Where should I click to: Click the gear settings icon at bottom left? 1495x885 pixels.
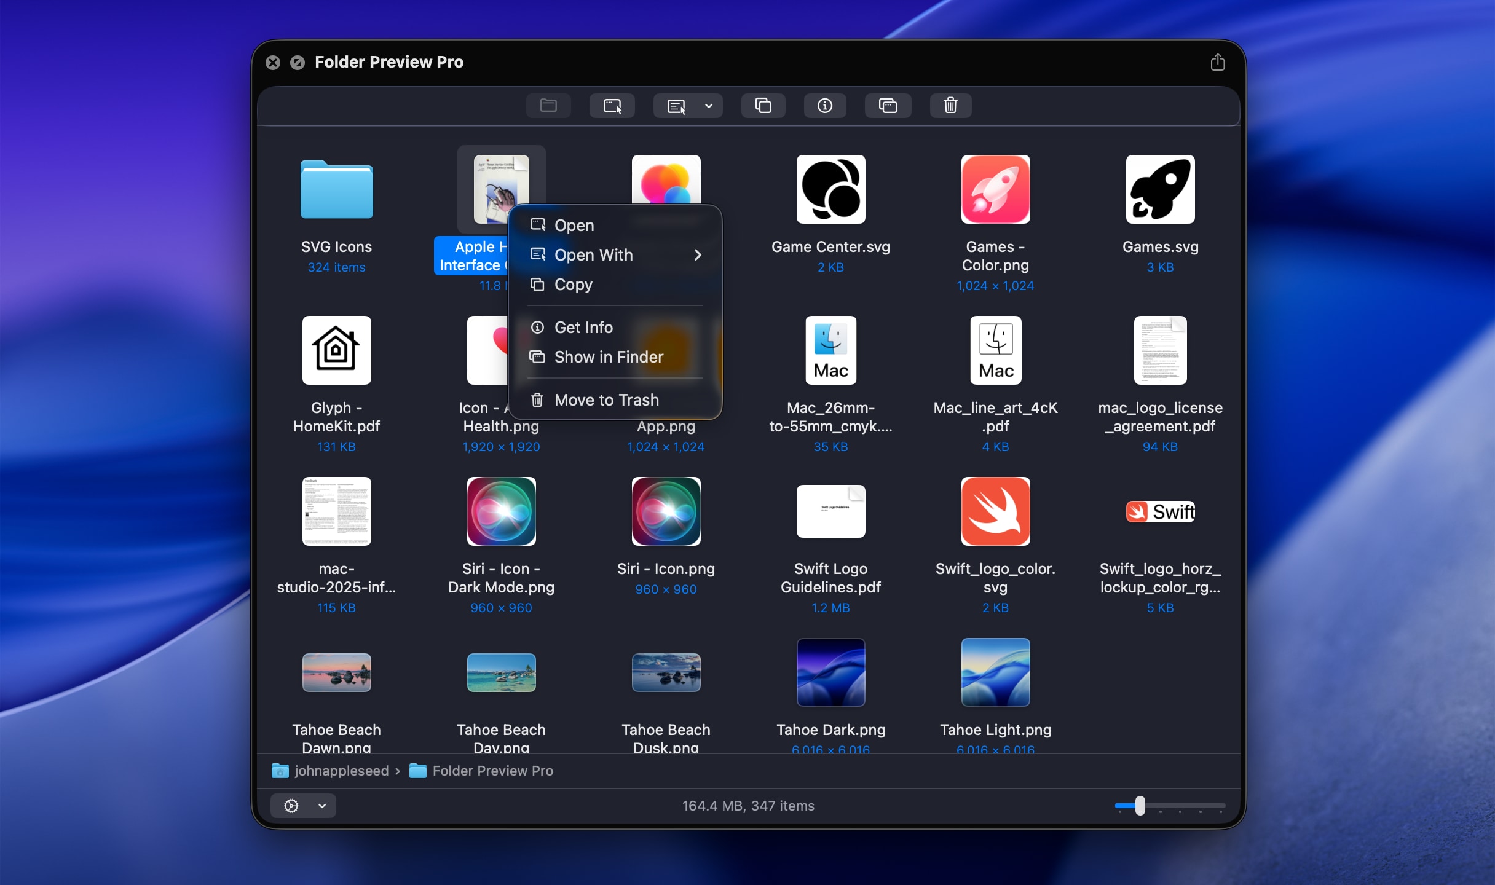[x=291, y=806]
